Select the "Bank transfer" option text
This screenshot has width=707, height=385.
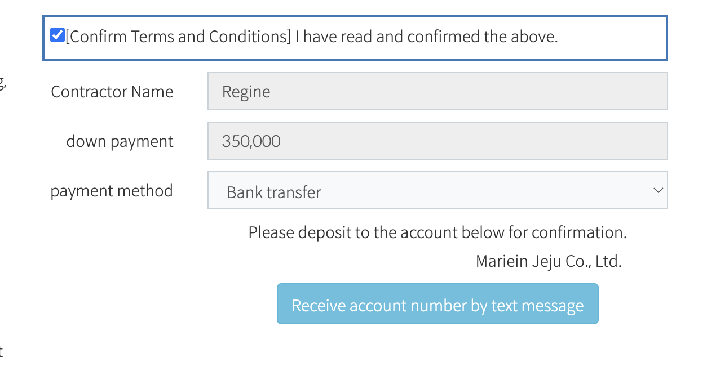(273, 192)
